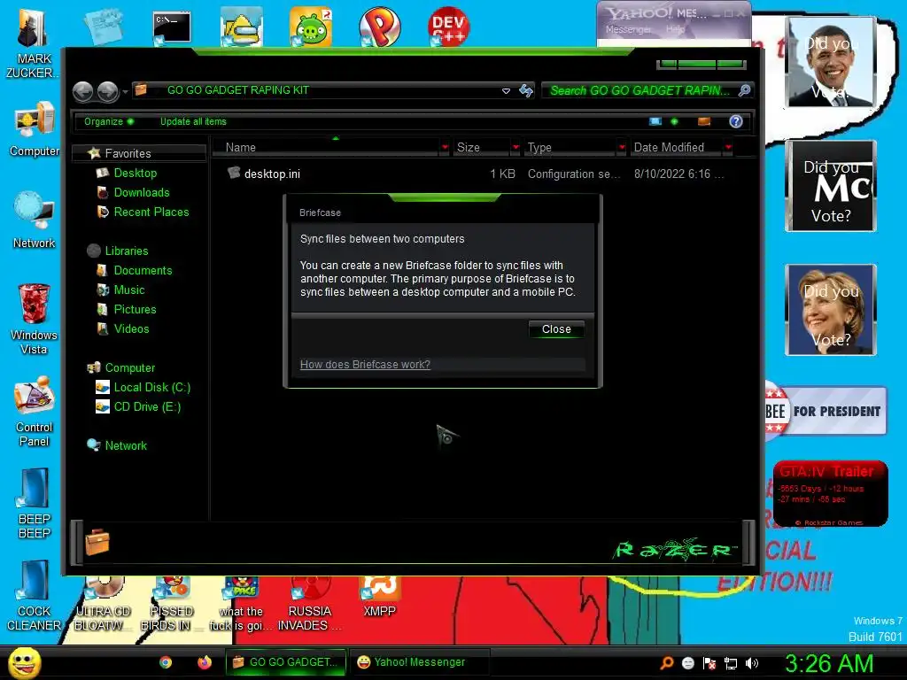Click the taskbar clock showing 3:26 AM

coord(829,663)
